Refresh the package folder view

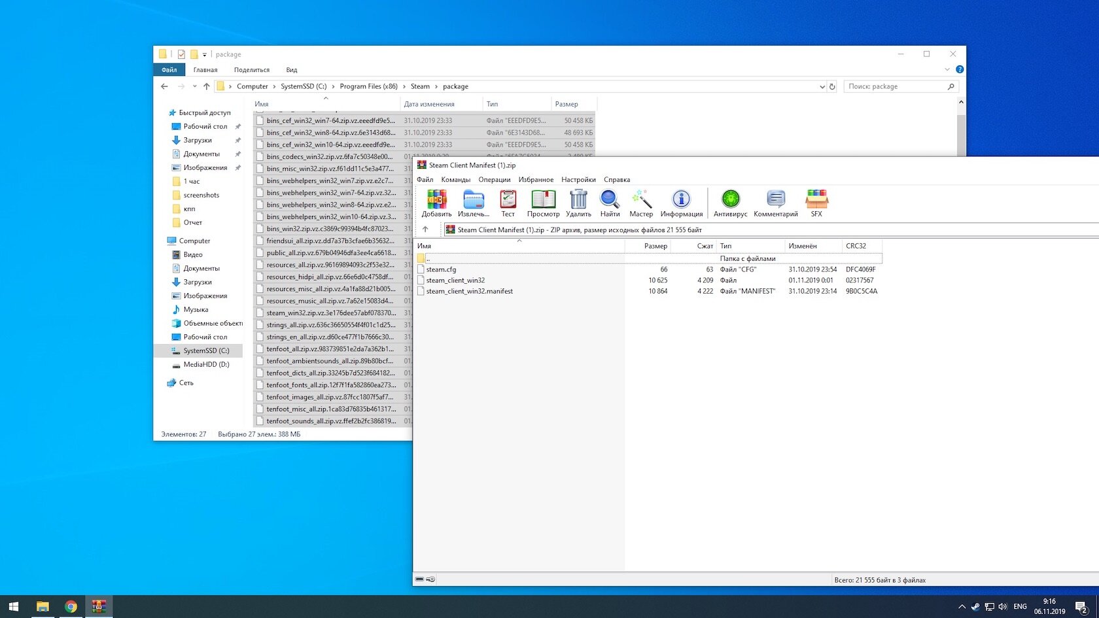[x=832, y=86]
